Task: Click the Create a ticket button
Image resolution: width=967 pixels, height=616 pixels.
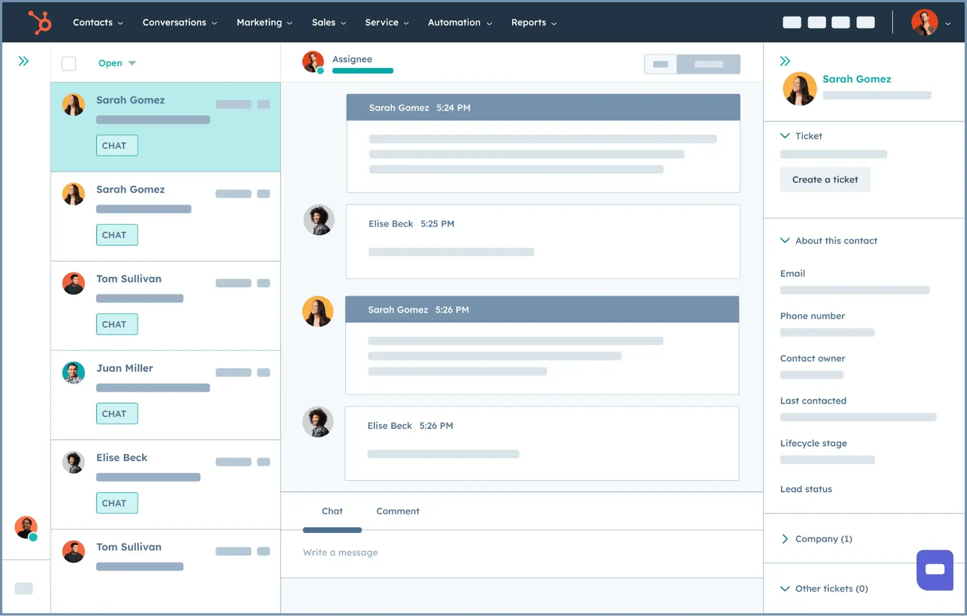Action: click(x=825, y=179)
